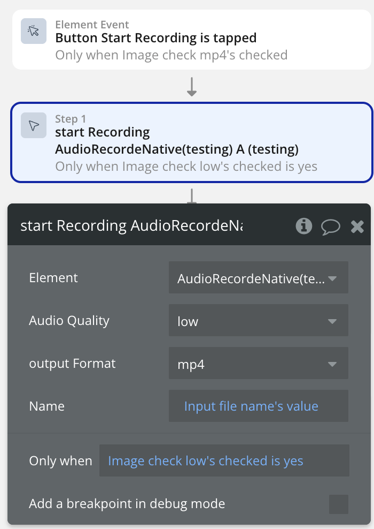This screenshot has width=374, height=529.
Task: Click the Audio Quality field label
Action: 69,321
